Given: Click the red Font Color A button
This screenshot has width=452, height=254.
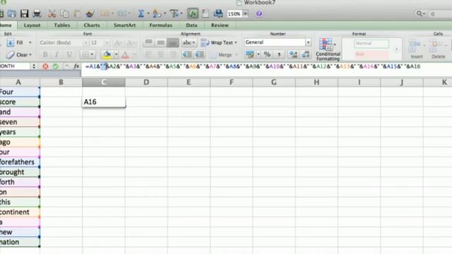Looking at the screenshot, I should coord(125,54).
